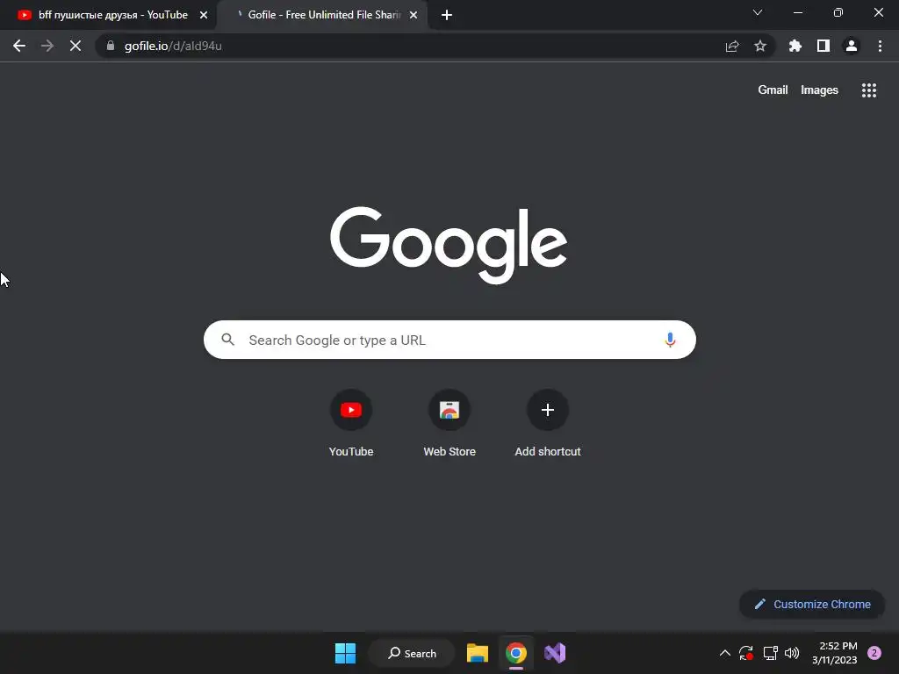Click the Chrome taskbar icon
The height and width of the screenshot is (674, 899).
pyautogui.click(x=516, y=653)
